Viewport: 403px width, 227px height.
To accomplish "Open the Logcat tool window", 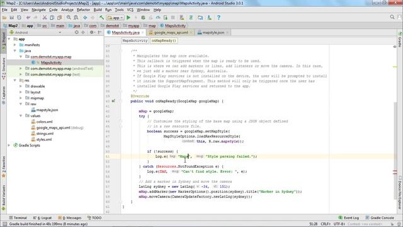I will (43, 218).
